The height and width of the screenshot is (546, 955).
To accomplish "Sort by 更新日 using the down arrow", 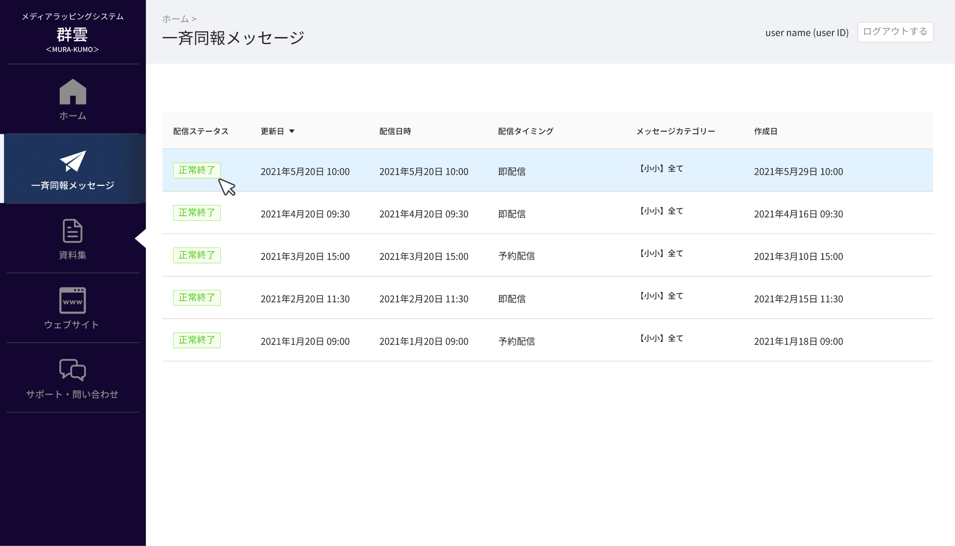I will tap(292, 131).
